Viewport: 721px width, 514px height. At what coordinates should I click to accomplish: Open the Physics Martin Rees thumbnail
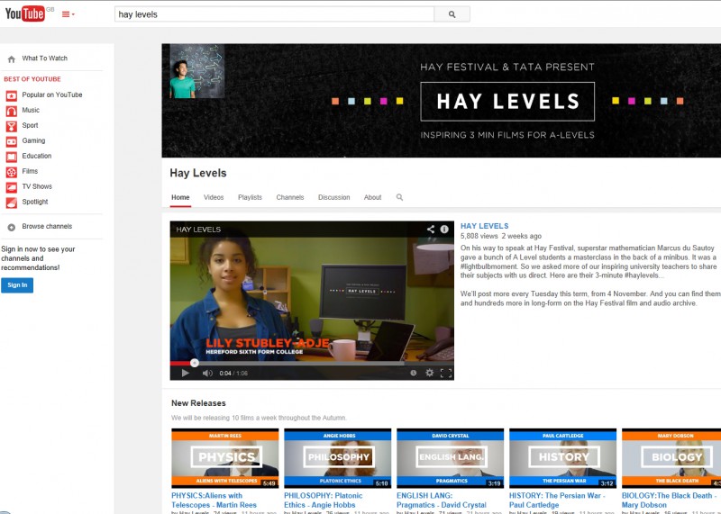[x=224, y=458]
